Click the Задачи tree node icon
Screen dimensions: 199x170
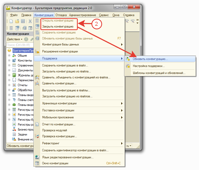coord(14,134)
